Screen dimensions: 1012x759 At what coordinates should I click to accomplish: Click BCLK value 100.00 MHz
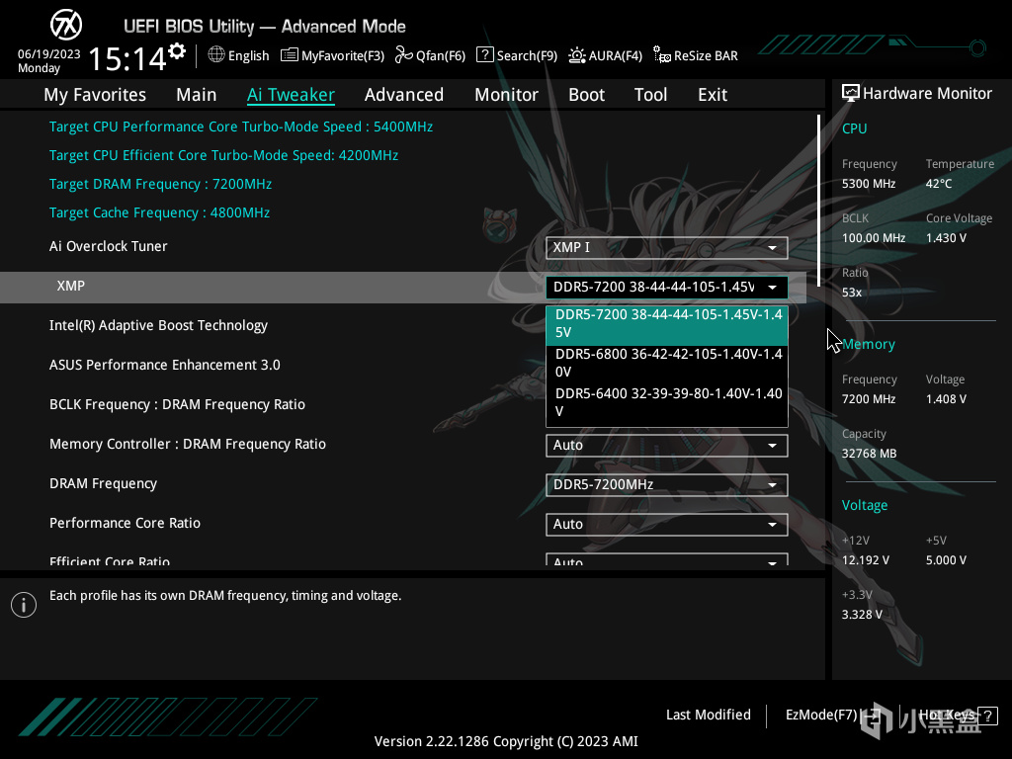coord(874,237)
